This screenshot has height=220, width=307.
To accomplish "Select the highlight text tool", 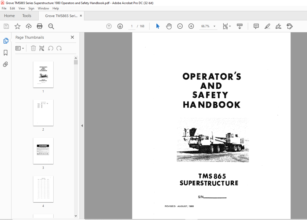I will (267, 26).
